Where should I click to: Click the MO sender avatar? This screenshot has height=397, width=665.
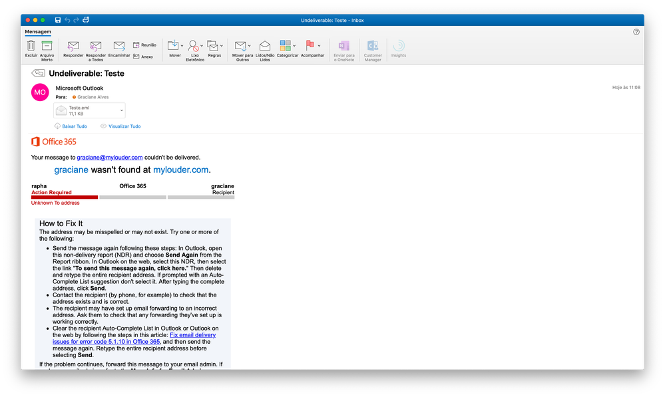point(40,92)
